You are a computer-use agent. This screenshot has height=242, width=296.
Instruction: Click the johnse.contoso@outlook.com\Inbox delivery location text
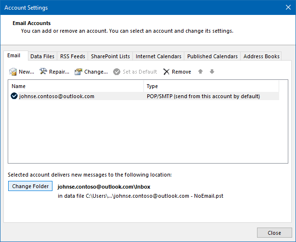(x=104, y=187)
